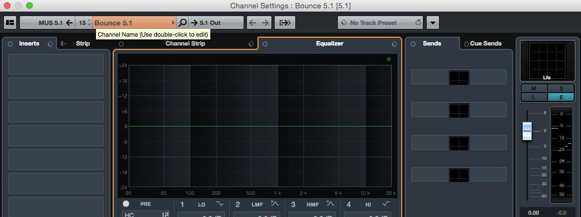The width and height of the screenshot is (581, 217).
Task: Open the MUS 5.1 input routing
Action: tap(47, 23)
